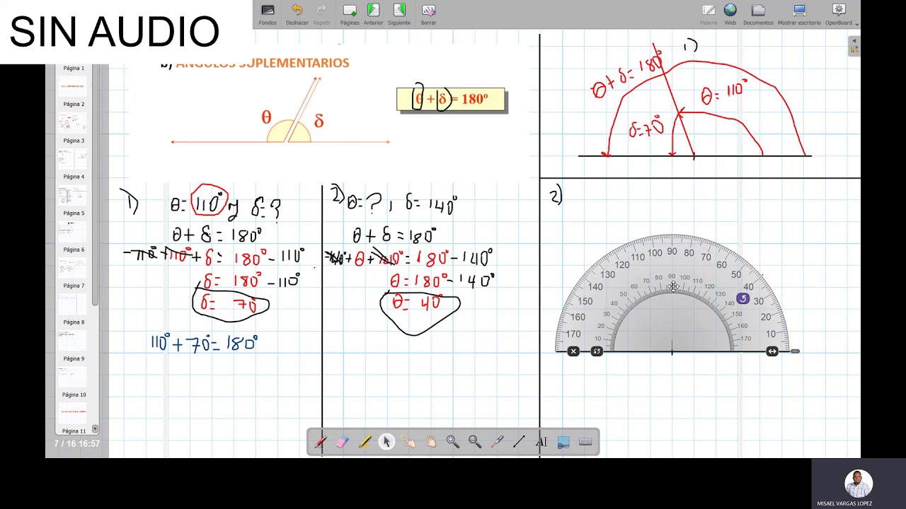The image size is (906, 509).
Task: Select the Capture region scissors tool
Action: click(x=563, y=442)
